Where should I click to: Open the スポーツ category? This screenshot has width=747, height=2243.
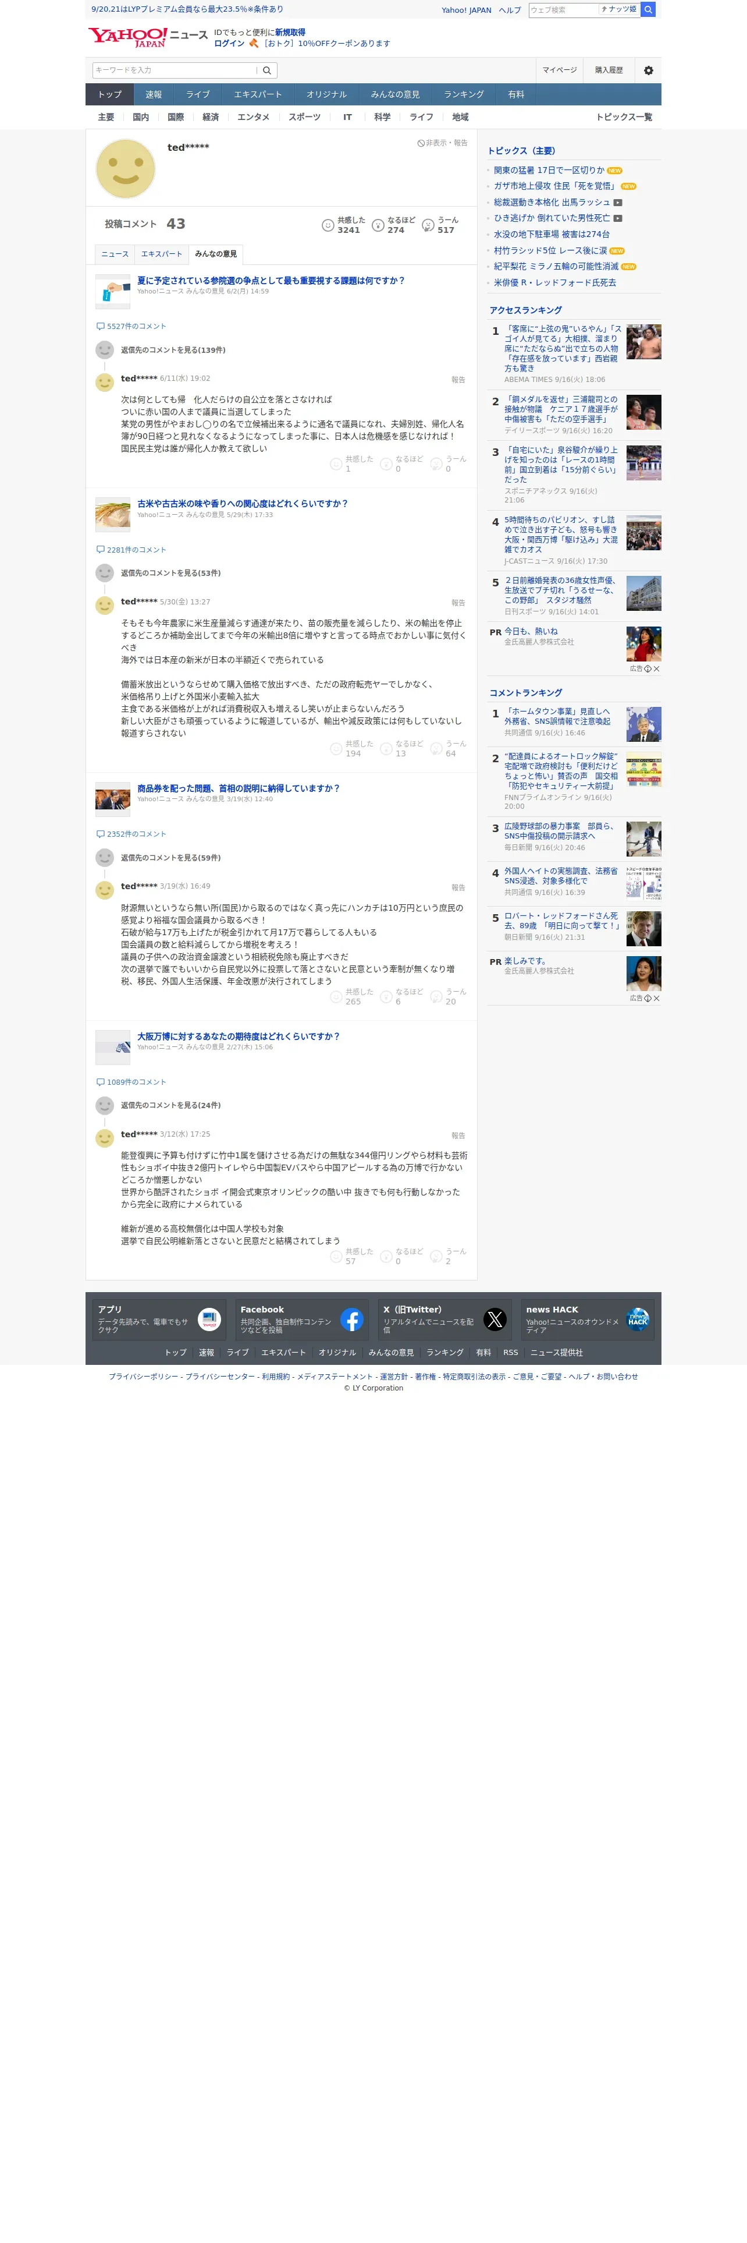304,118
